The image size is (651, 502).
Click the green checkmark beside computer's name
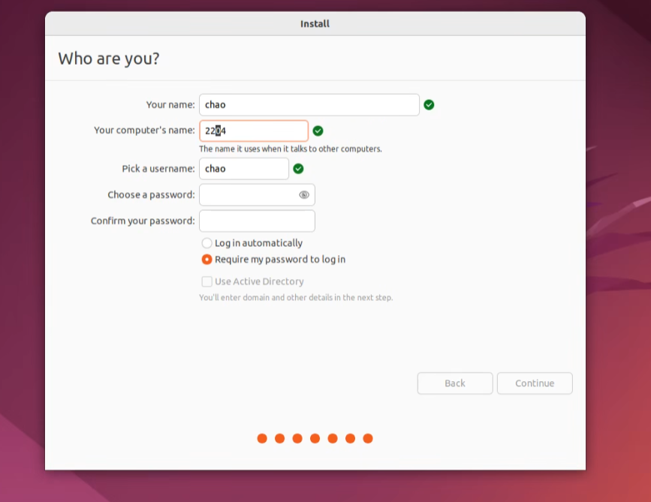tap(318, 131)
